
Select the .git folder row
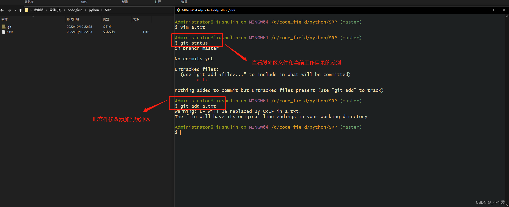[76, 27]
